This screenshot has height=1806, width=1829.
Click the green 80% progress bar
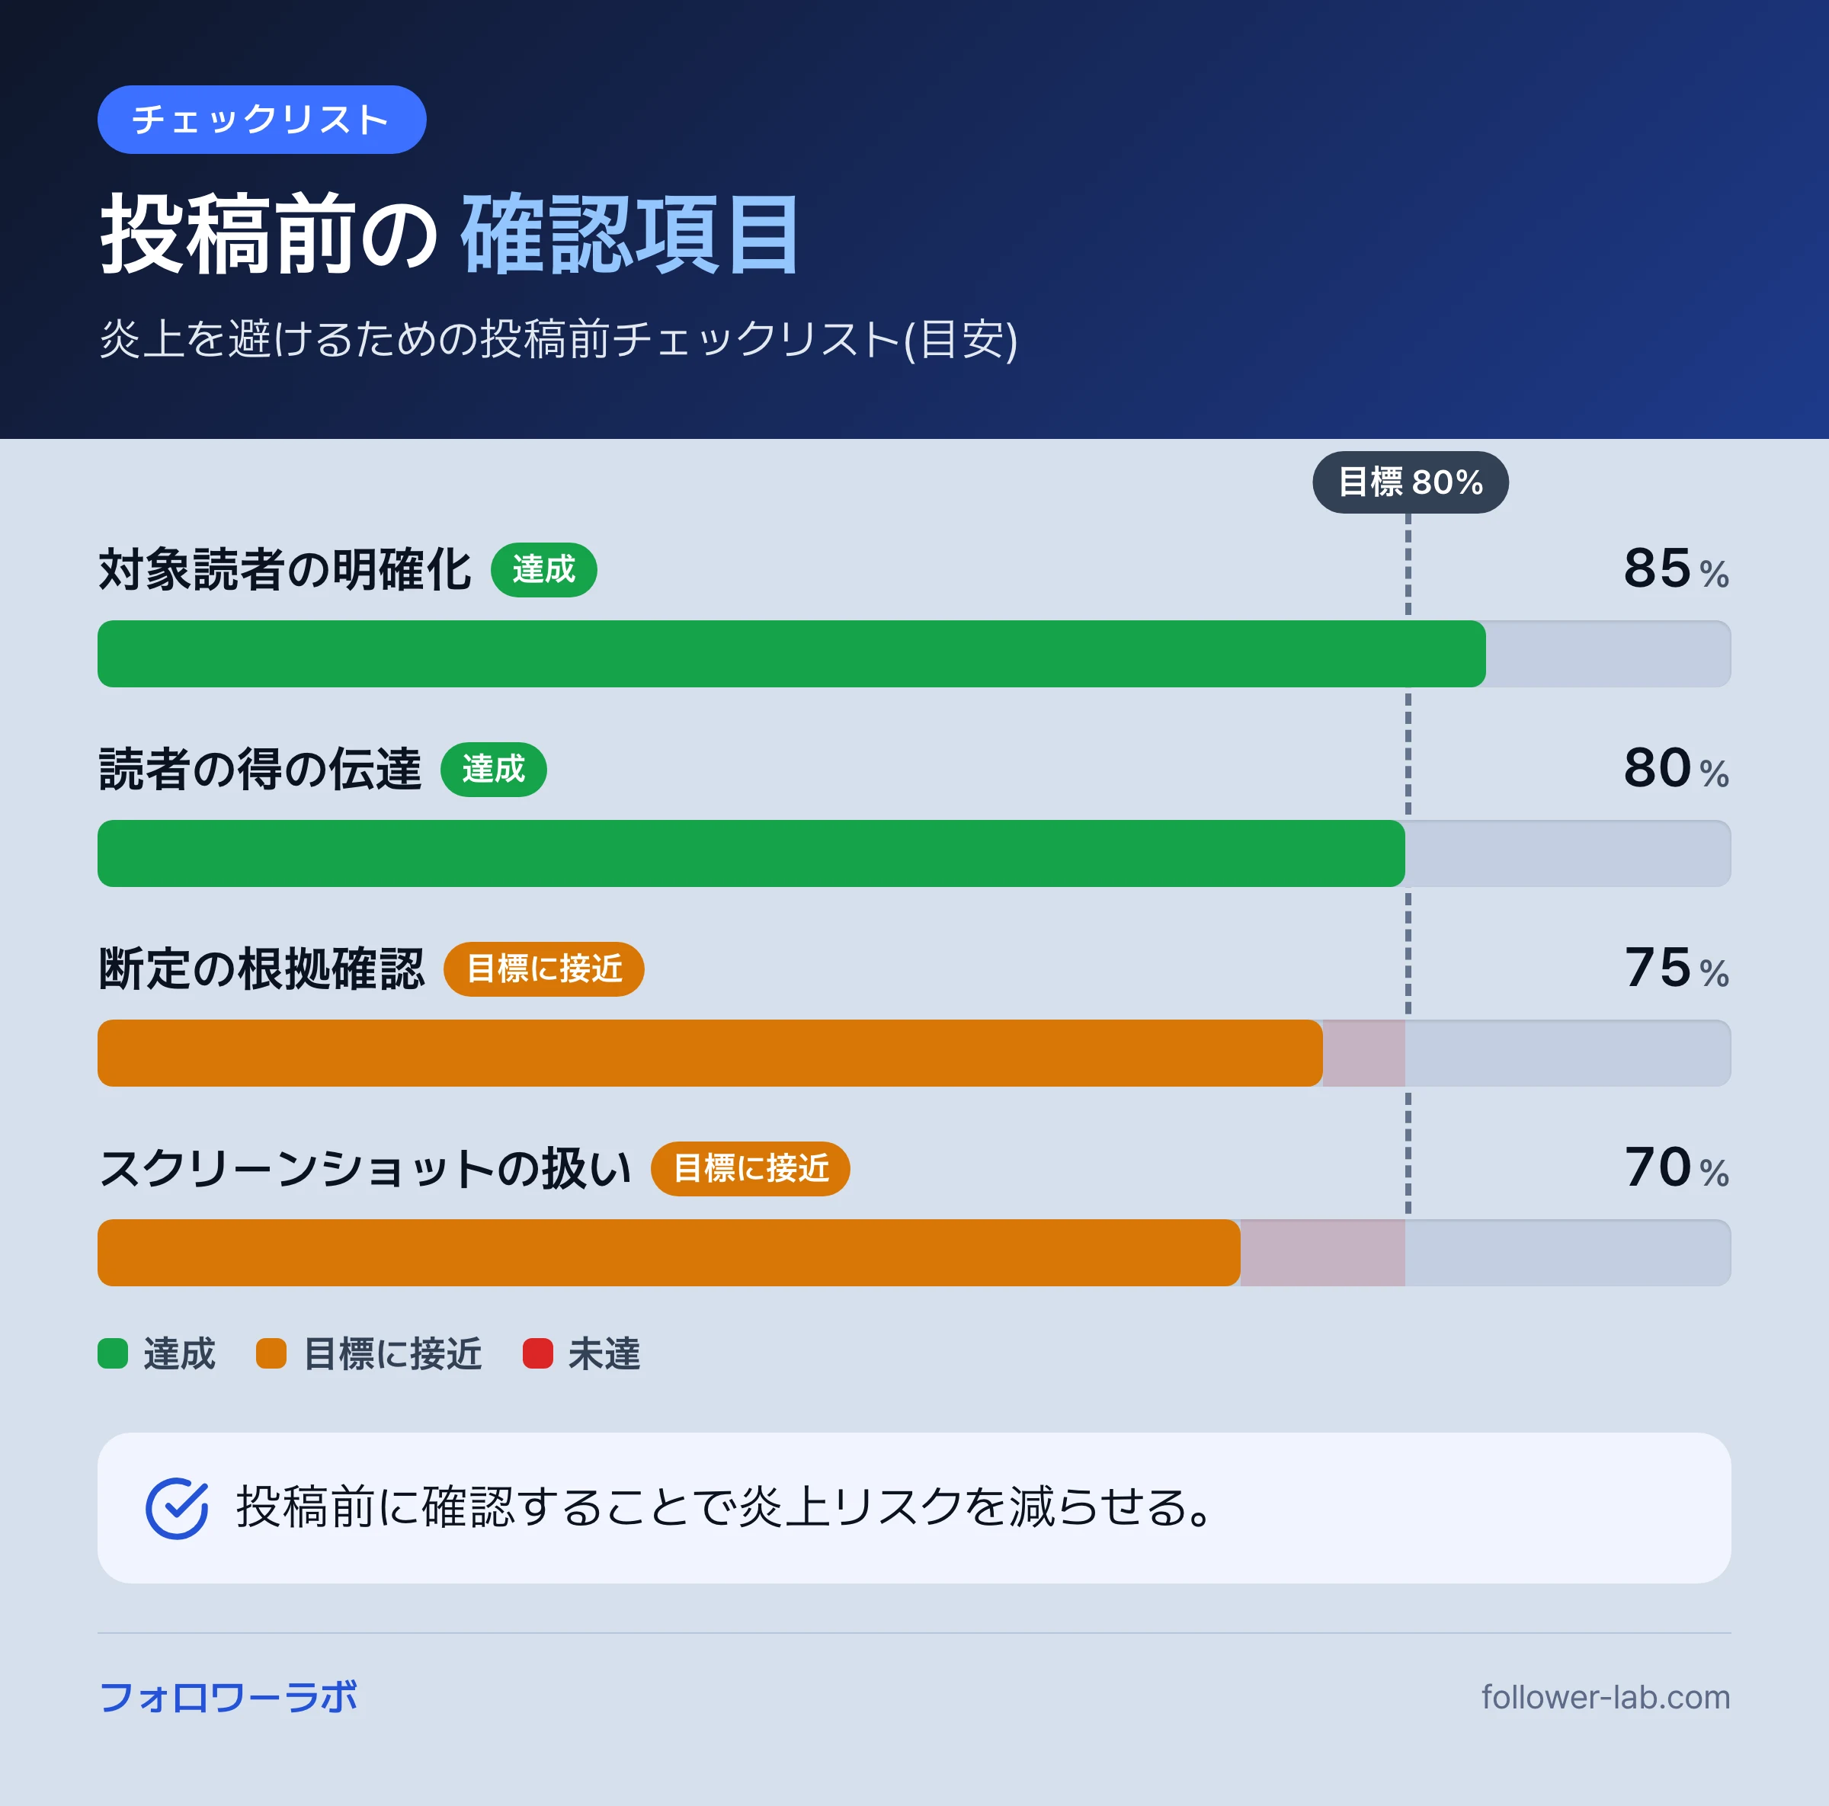pyautogui.click(x=751, y=853)
